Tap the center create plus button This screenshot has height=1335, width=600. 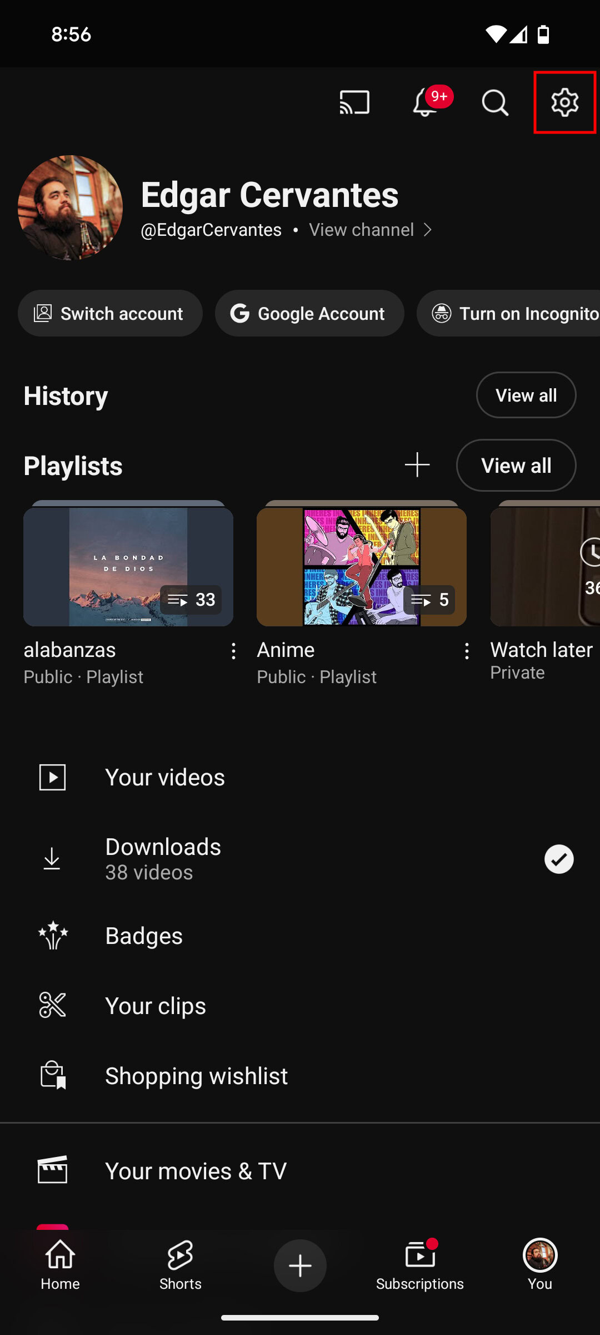click(x=300, y=1265)
